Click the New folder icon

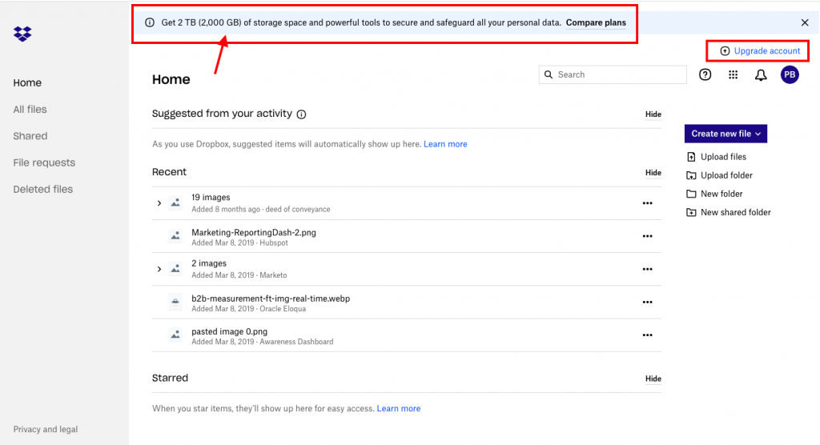(691, 194)
